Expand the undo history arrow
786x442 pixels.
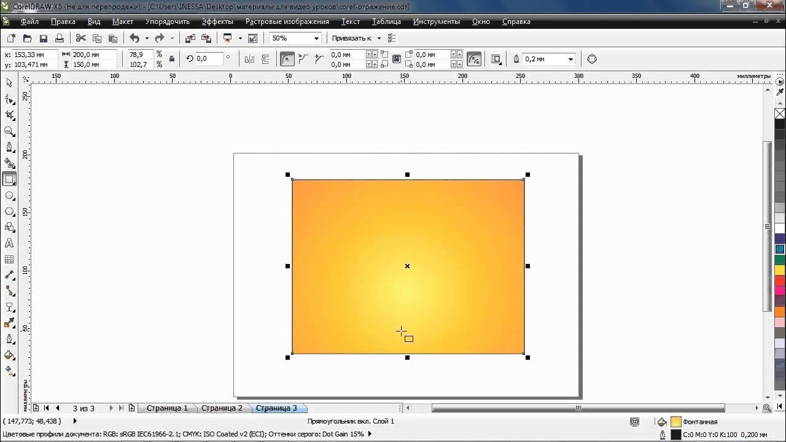coord(147,38)
